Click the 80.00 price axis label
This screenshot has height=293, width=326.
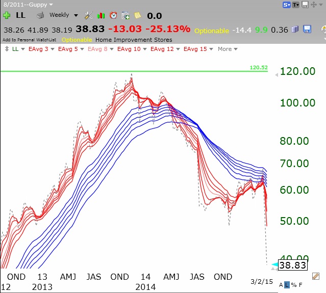294,141
